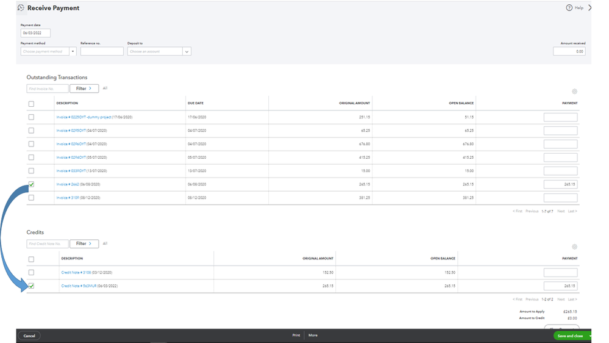Screen dimensions: 609x343
Task: Open the Invoice # 3109 link
Action: [68, 198]
